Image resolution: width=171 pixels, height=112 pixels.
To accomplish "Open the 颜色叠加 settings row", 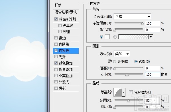I will (x=66, y=63).
